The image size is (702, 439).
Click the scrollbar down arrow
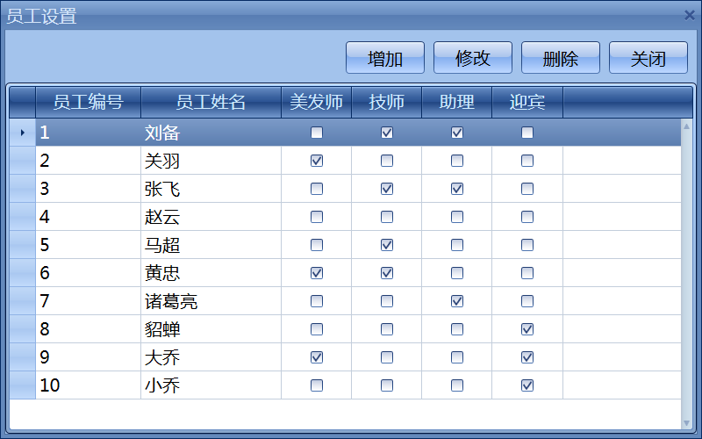(686, 423)
